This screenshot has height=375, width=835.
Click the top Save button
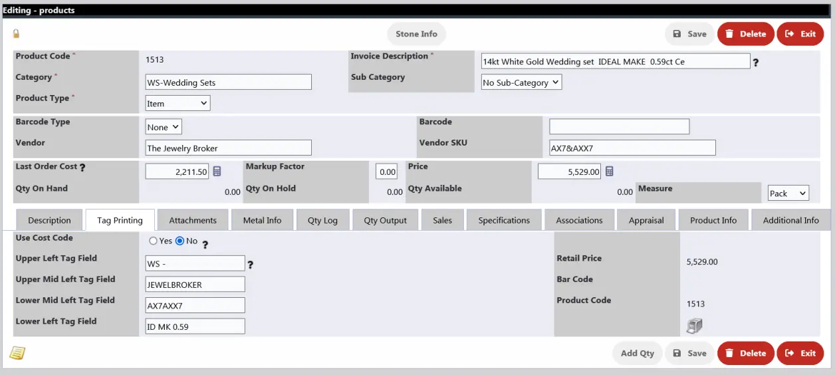tap(689, 34)
